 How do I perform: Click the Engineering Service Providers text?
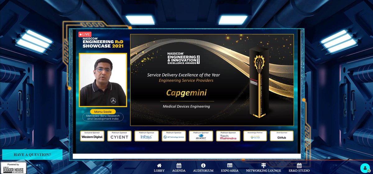(x=186, y=80)
